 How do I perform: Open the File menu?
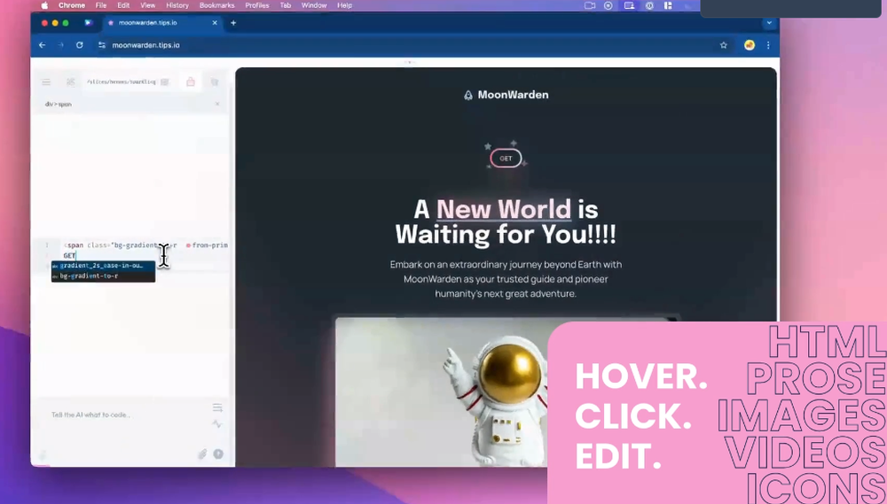[101, 5]
